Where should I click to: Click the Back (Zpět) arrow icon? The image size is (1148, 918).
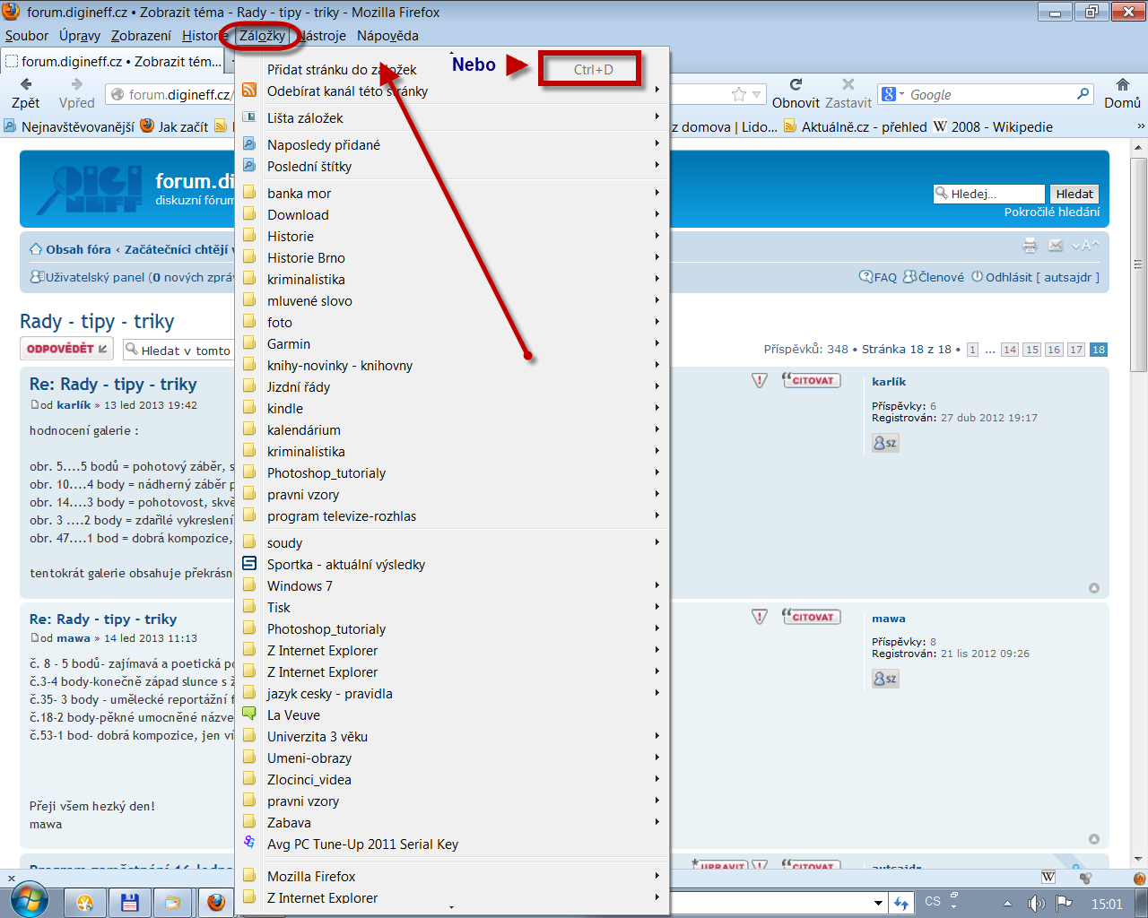(x=26, y=84)
